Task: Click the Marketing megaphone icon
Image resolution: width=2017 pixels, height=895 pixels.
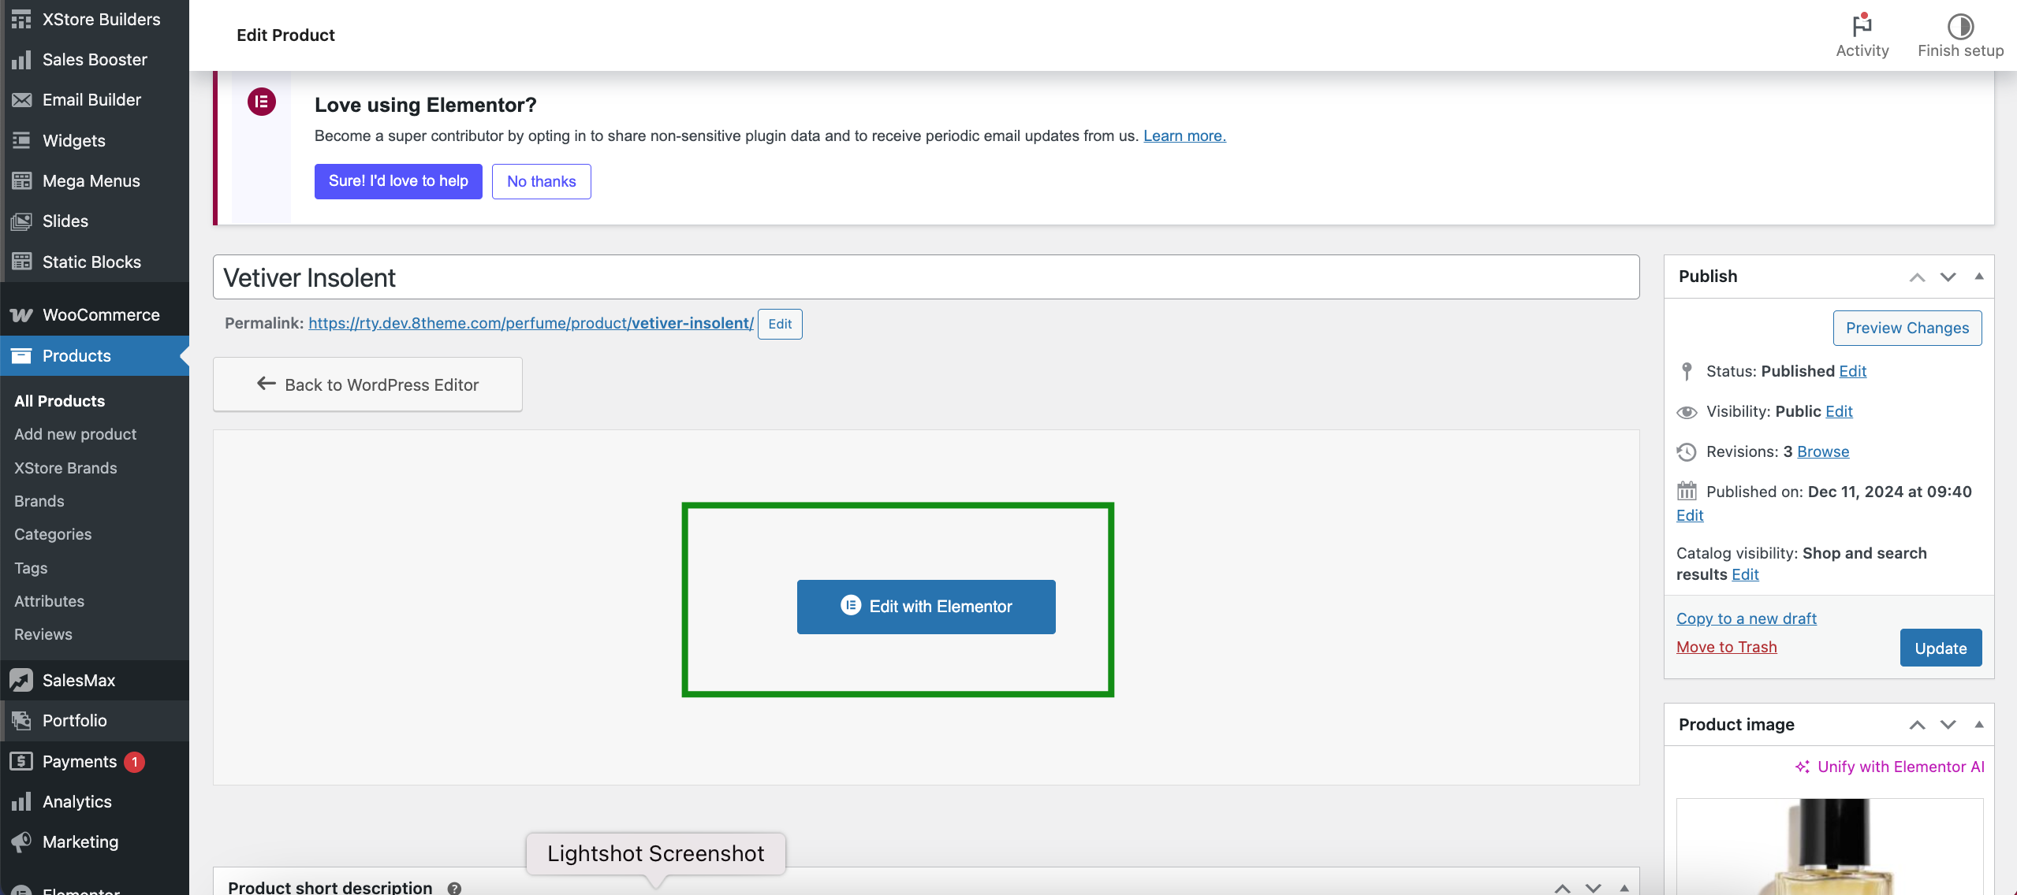Action: 21,842
